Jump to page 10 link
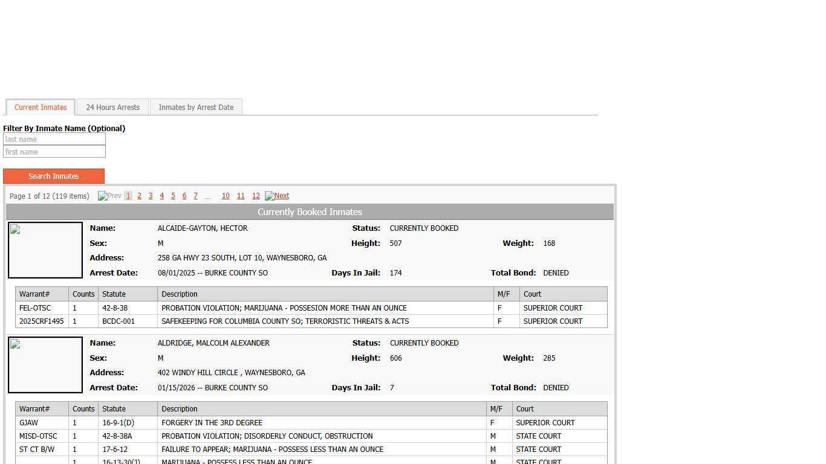The image size is (826, 464). point(226,196)
